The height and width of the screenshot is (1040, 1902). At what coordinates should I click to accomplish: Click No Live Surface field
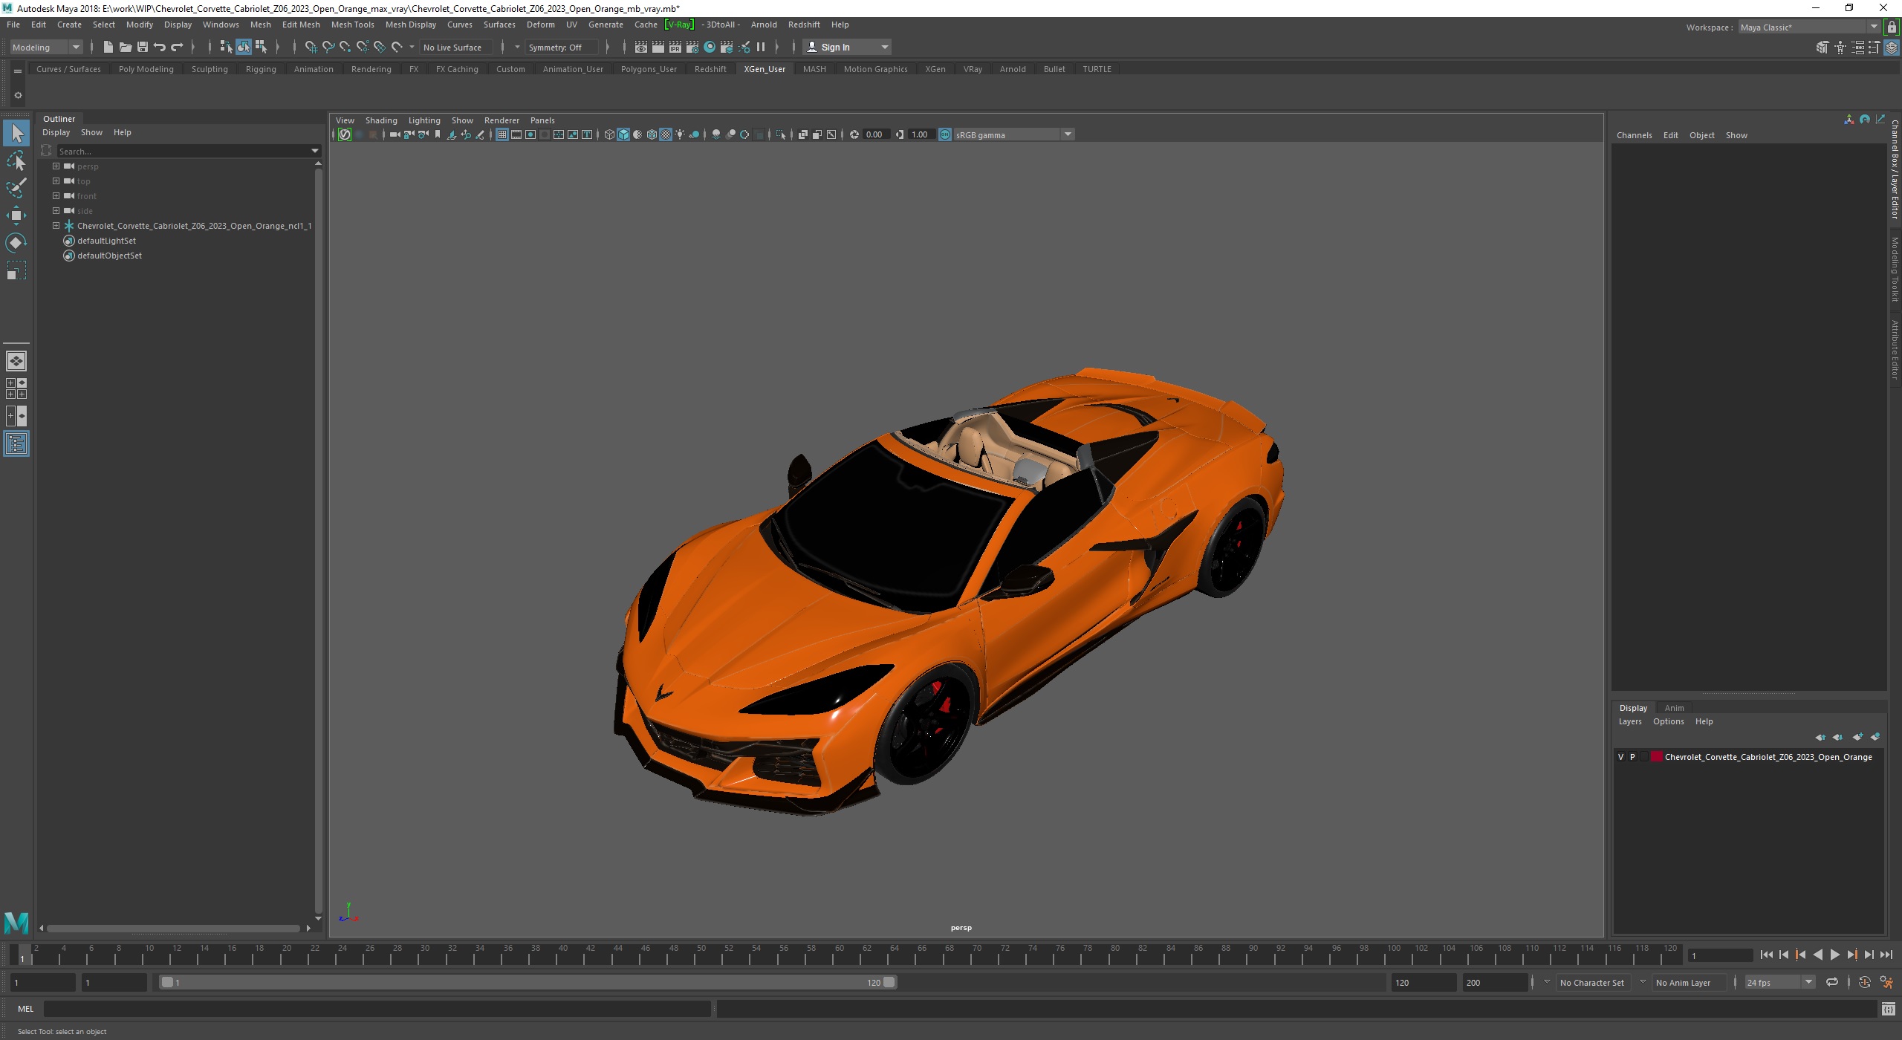[x=455, y=47]
